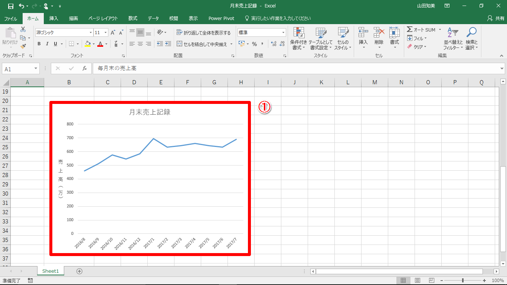Decrease font size with the smaller A
This screenshot has height=285, width=507.
121,33
